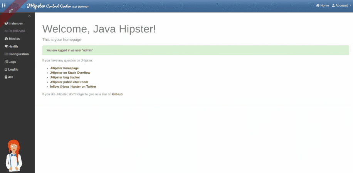Screen dimensions: 353x173
Task: Open the Logfile sidebar entry
Action: coord(13,70)
